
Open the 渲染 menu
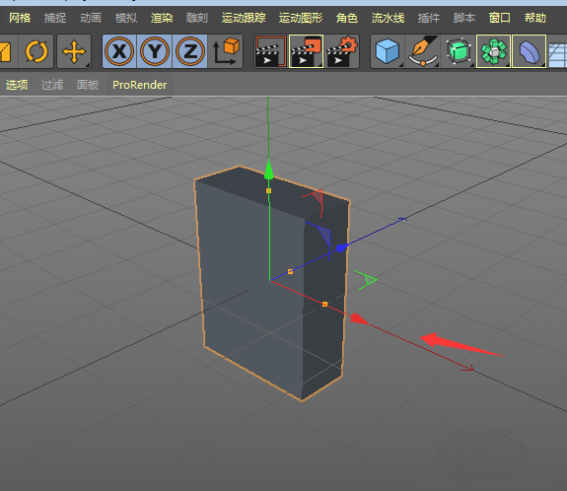pyautogui.click(x=162, y=18)
